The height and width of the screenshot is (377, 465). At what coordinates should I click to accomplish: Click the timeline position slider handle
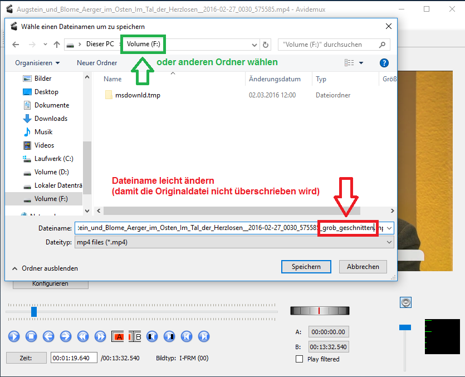34,312
